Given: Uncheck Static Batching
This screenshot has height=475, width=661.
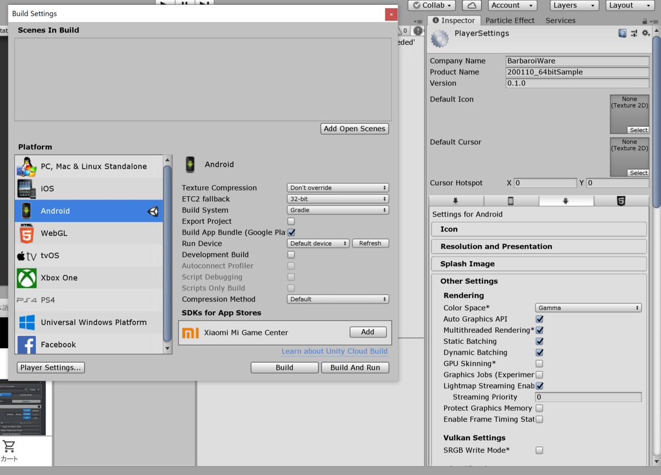Looking at the screenshot, I should coord(539,341).
